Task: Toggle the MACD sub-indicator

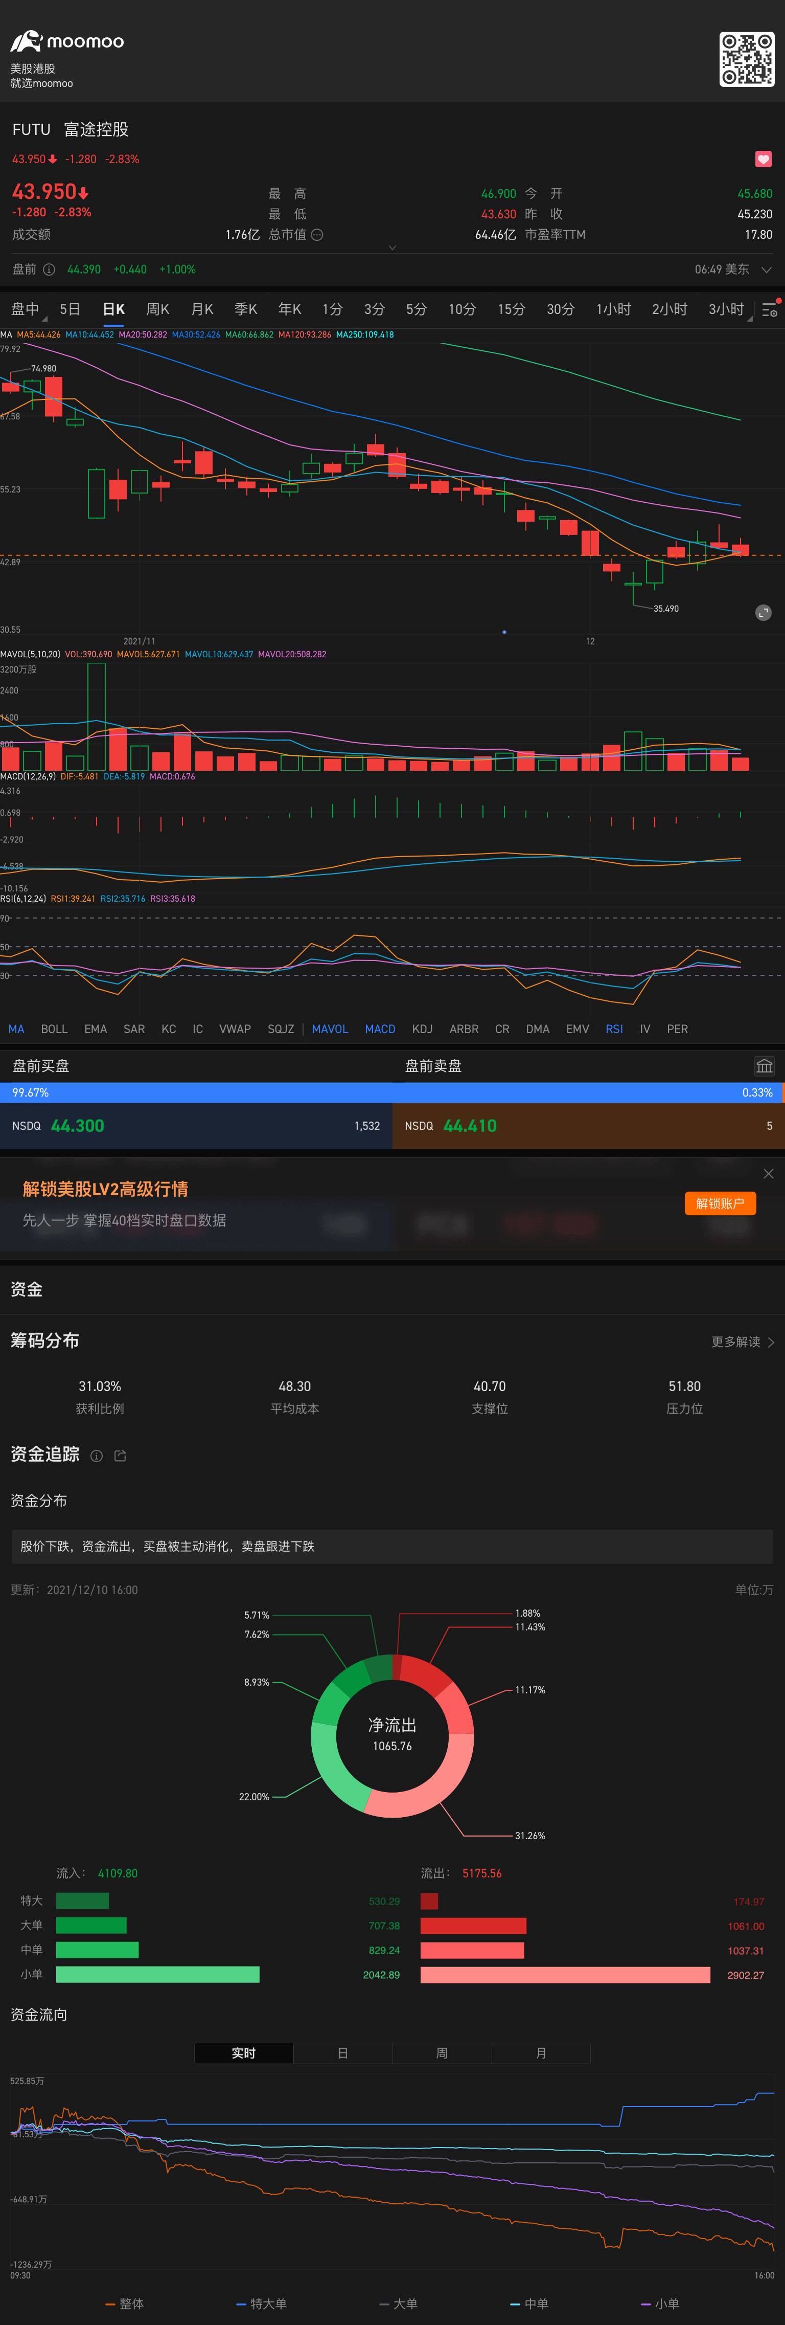Action: pyautogui.click(x=380, y=1029)
